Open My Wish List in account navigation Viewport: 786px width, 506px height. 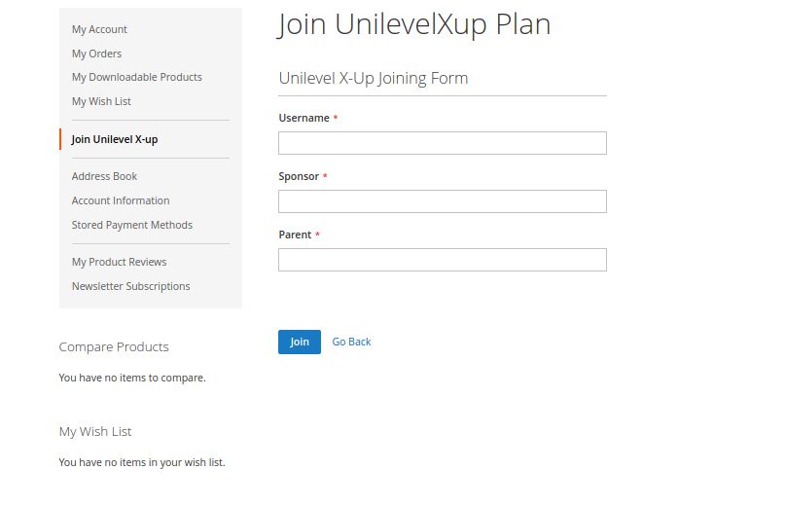point(101,101)
